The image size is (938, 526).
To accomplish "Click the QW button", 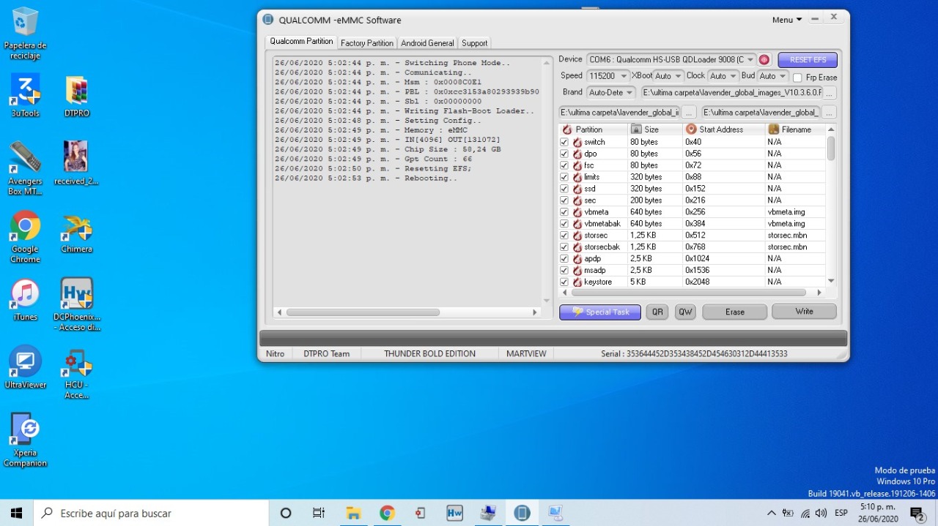I will click(685, 312).
